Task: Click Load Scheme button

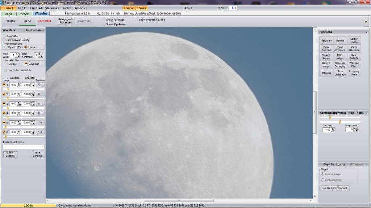Action: pos(10,154)
